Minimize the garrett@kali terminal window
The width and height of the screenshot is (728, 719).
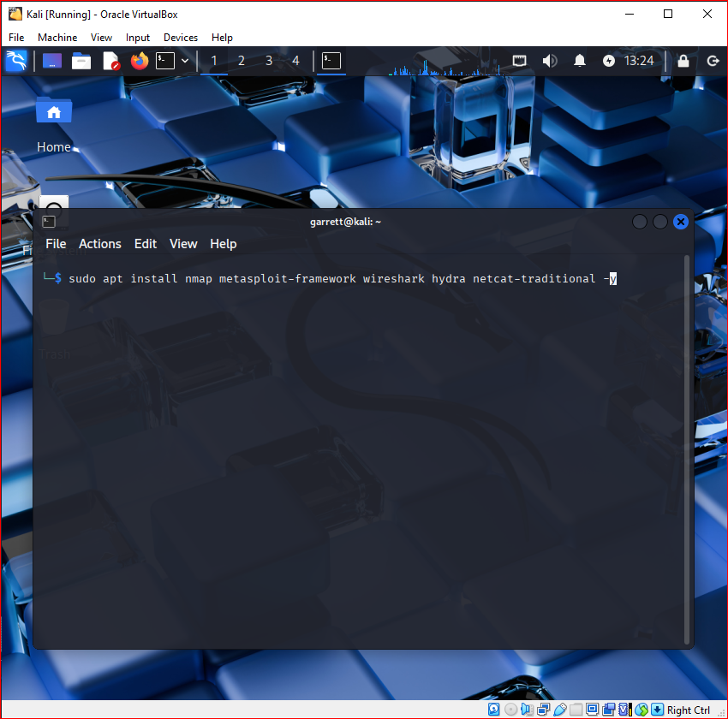pos(640,222)
